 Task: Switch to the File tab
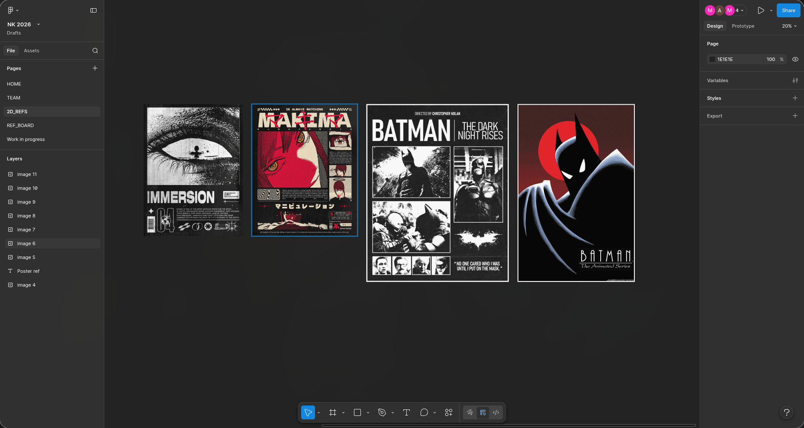11,51
